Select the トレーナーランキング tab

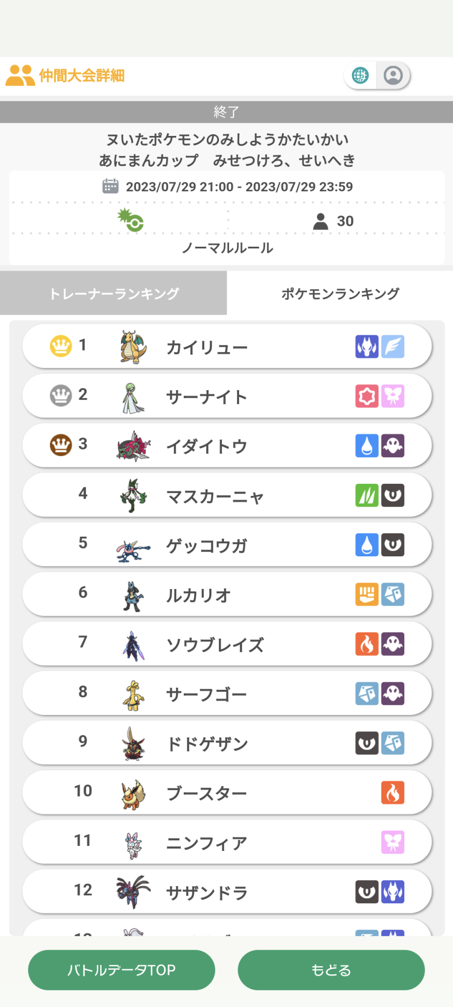coord(114,293)
